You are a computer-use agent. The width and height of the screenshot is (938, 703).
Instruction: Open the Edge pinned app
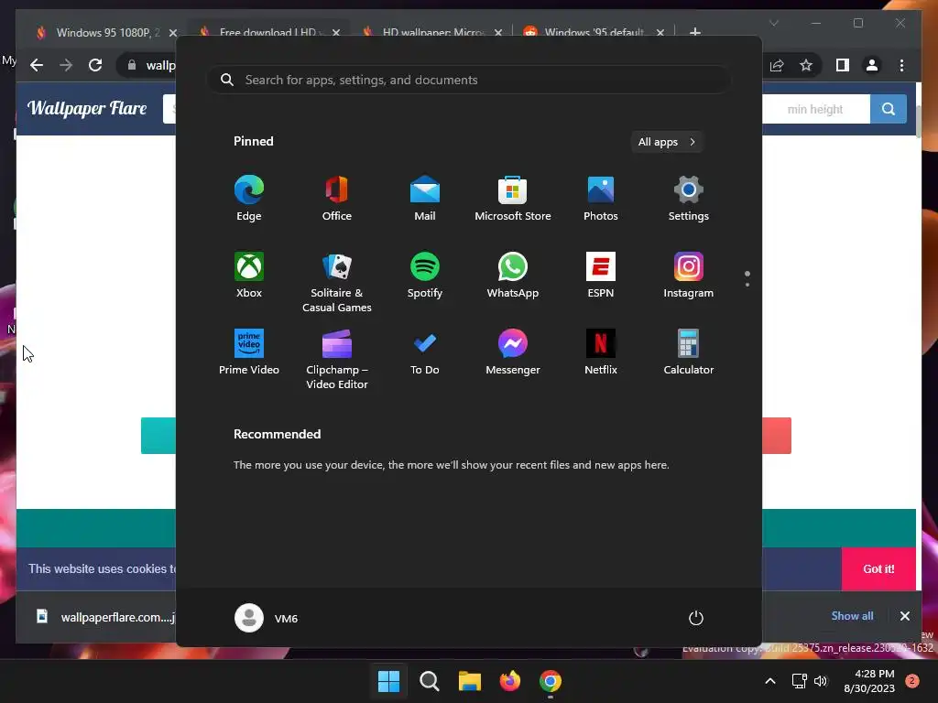coord(249,199)
